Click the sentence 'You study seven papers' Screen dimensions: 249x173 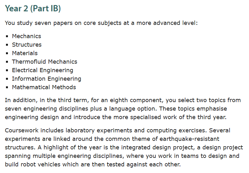click(x=101, y=23)
